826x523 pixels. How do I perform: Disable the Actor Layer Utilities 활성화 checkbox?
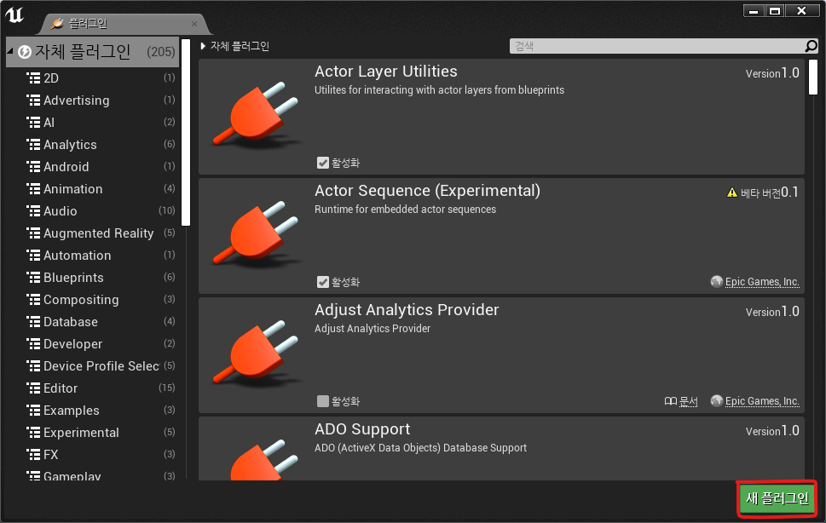coord(323,163)
